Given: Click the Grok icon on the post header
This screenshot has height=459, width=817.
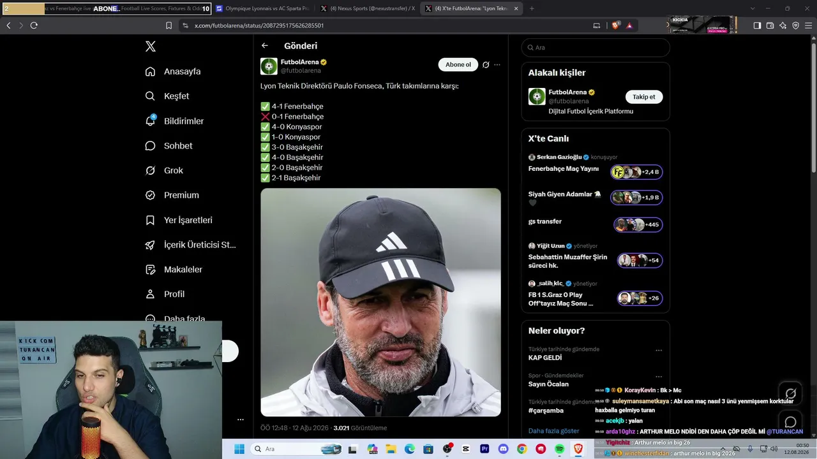Looking at the screenshot, I should [x=486, y=64].
